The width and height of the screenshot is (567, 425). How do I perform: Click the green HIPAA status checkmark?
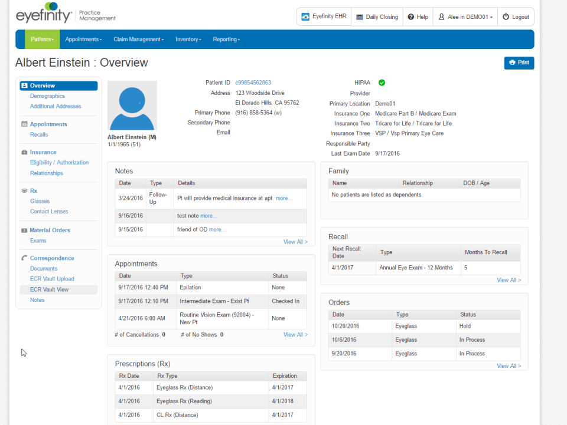[x=382, y=83]
